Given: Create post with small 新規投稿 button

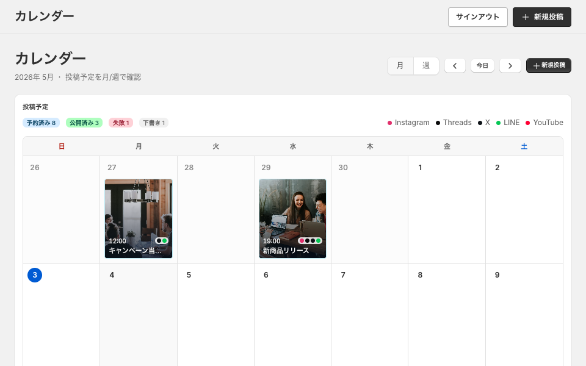Looking at the screenshot, I should point(549,65).
